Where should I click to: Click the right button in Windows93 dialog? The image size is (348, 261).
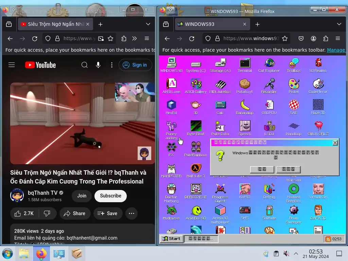tap(289, 169)
